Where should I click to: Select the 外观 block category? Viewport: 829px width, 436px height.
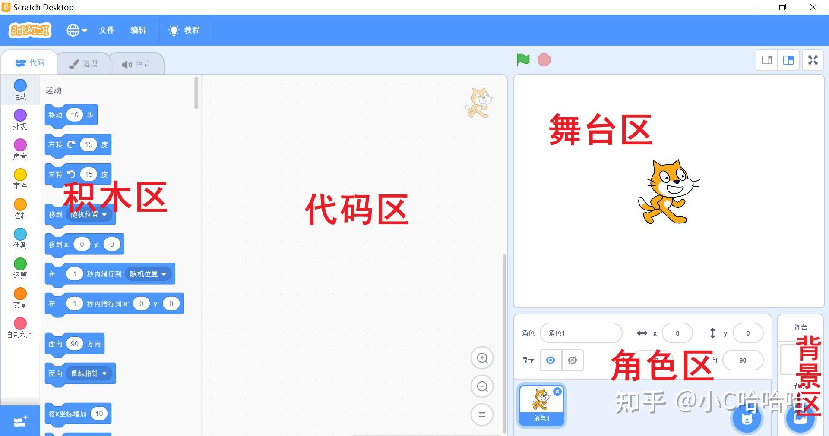coord(20,119)
